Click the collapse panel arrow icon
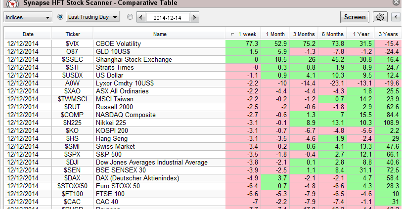The image size is (402, 209). [x=395, y=17]
